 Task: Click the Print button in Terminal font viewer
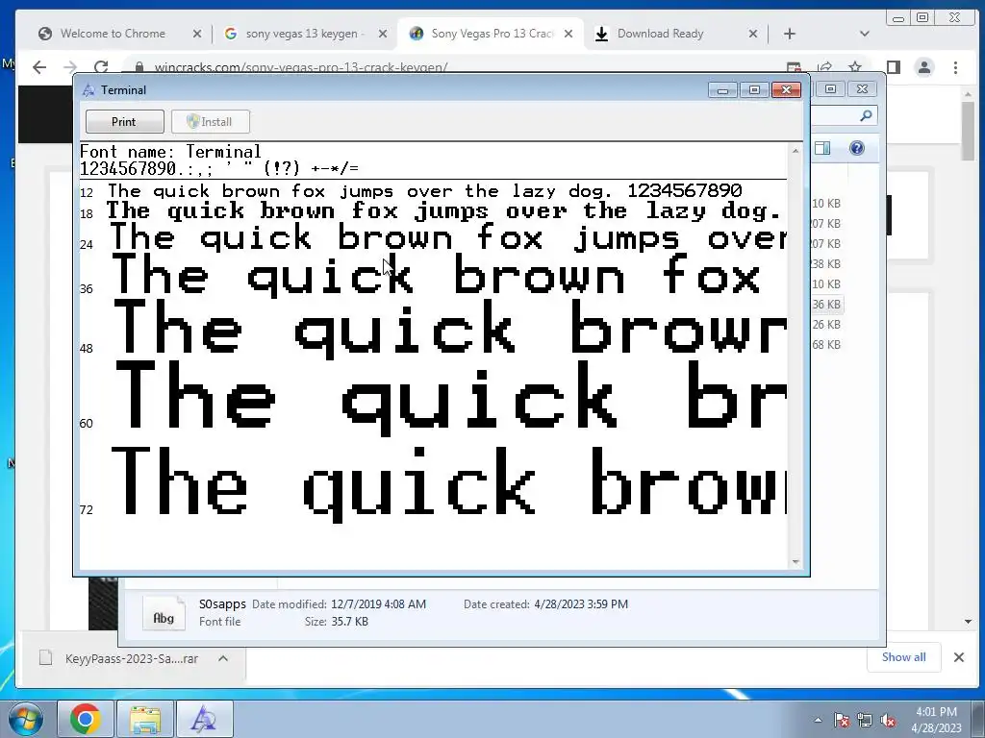pos(124,122)
